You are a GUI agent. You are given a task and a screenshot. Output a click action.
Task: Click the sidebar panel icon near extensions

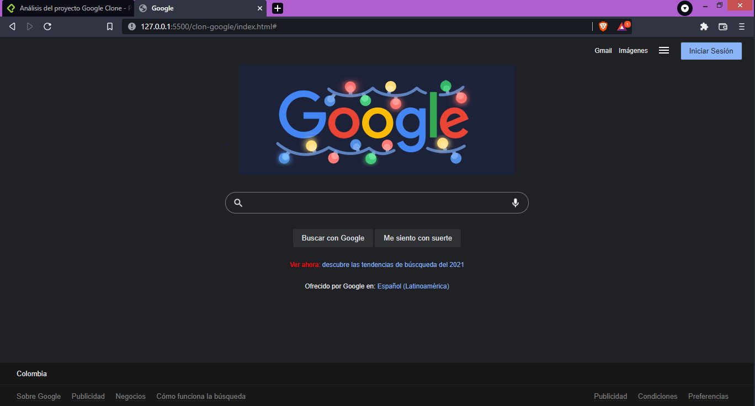pos(723,26)
